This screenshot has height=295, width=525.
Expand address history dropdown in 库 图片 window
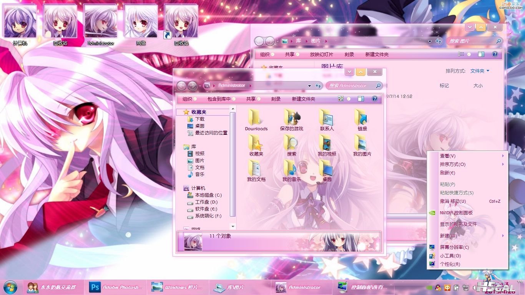click(x=430, y=41)
